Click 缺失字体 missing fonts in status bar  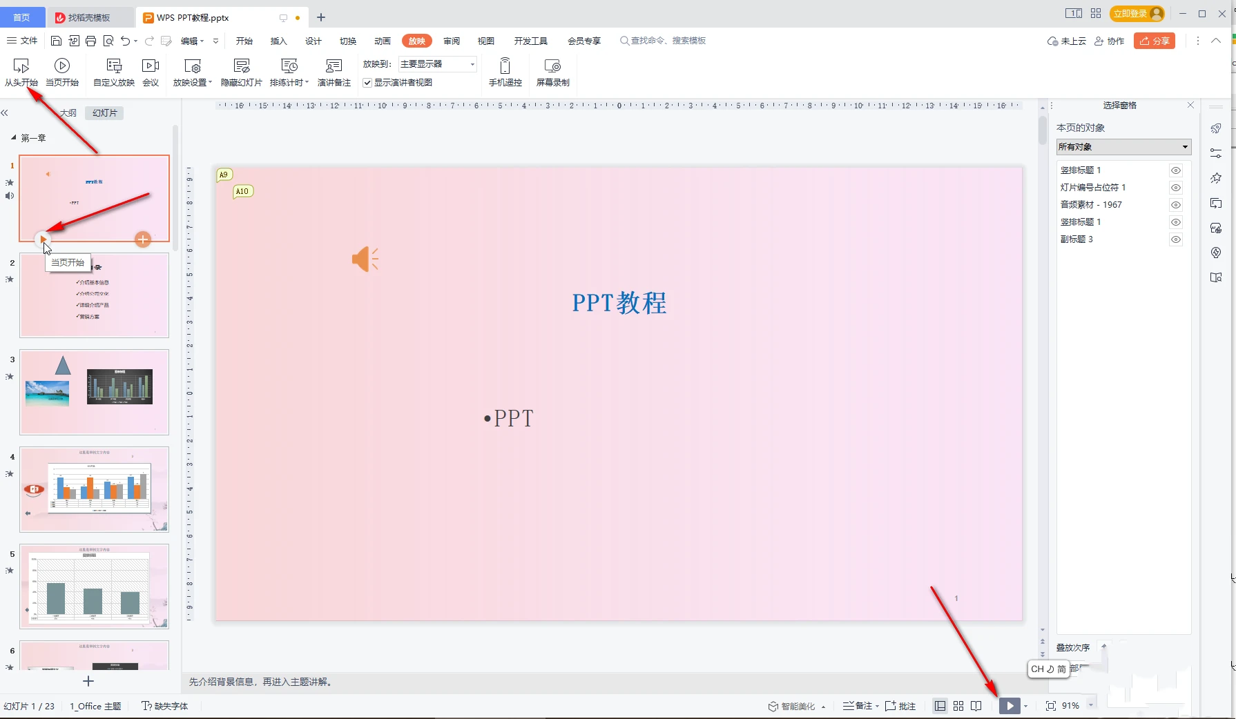pos(164,706)
